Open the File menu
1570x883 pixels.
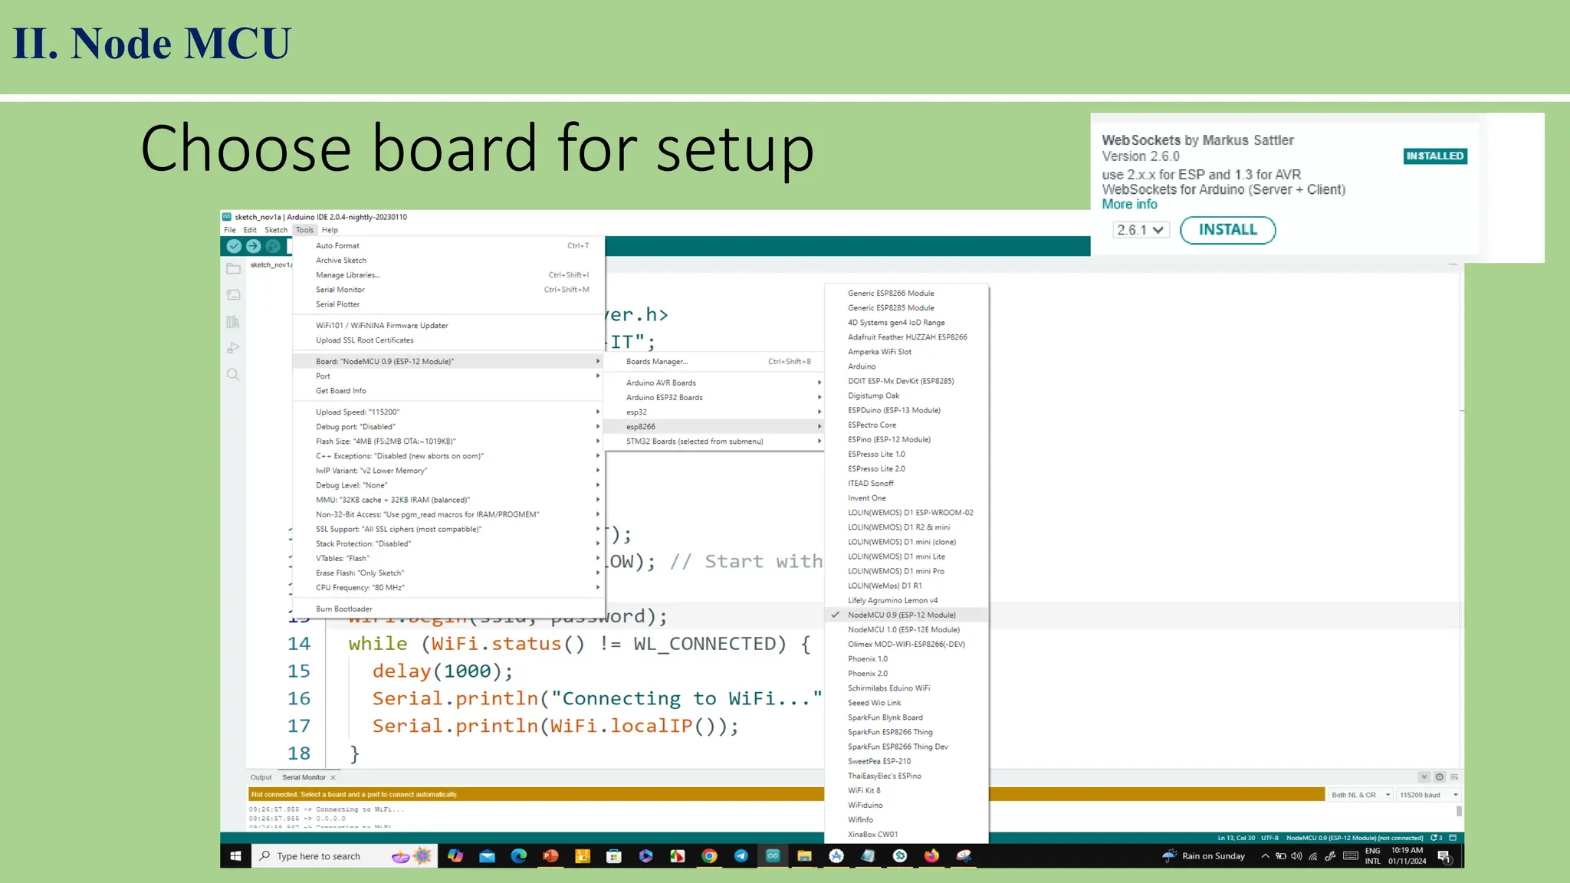pyautogui.click(x=230, y=230)
